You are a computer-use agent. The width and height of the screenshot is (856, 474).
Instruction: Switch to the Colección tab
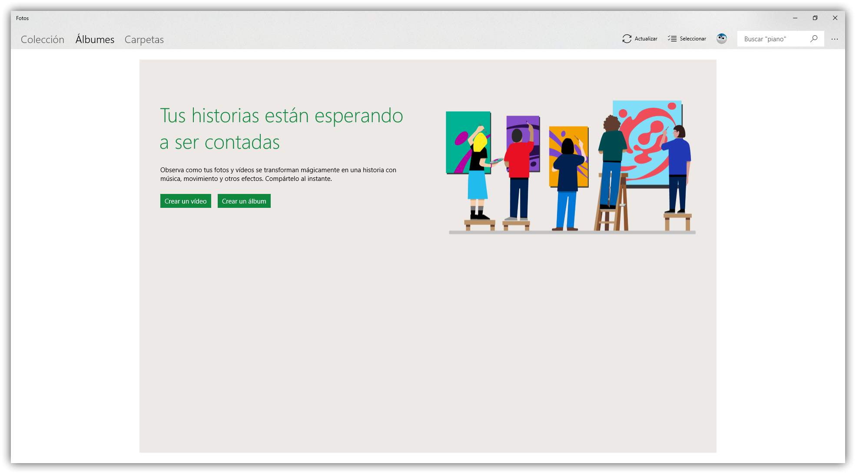[43, 40]
